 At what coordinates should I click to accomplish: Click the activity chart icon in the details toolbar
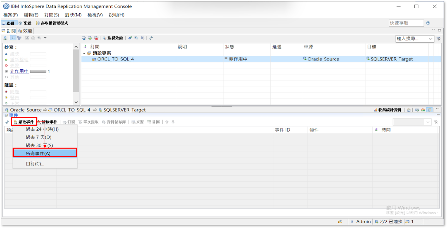423,110
